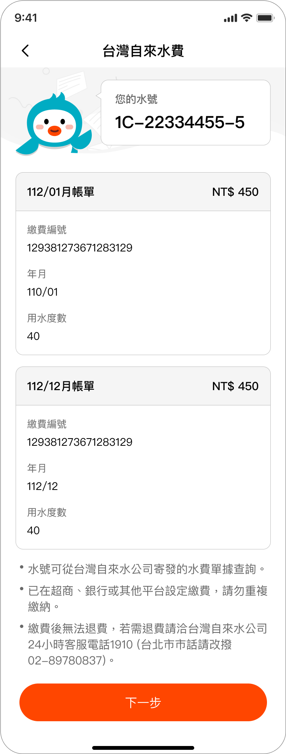This screenshot has width=286, height=754.
Task: Tap the back arrow icon
Action: (26, 51)
